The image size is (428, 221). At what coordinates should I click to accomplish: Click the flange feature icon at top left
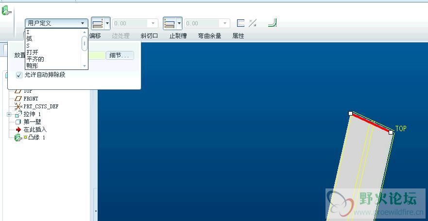[6, 11]
